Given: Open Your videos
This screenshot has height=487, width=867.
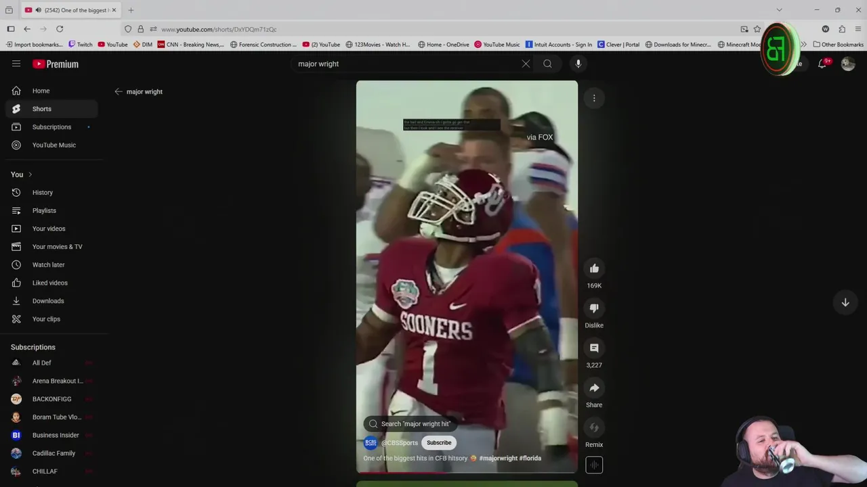Looking at the screenshot, I should click(51, 229).
